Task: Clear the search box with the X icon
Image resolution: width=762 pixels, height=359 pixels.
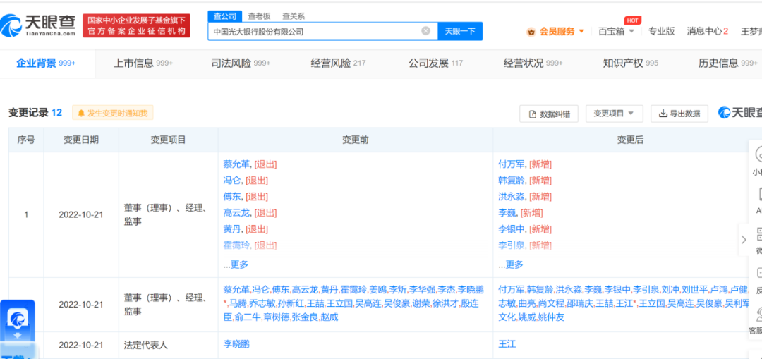Action: [425, 31]
